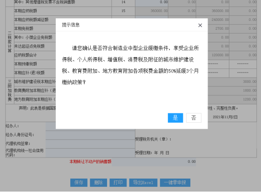Viewport: 261px width, 192px height.
Task: Click the 未达起征点免税额 row label
Action: (29, 46)
